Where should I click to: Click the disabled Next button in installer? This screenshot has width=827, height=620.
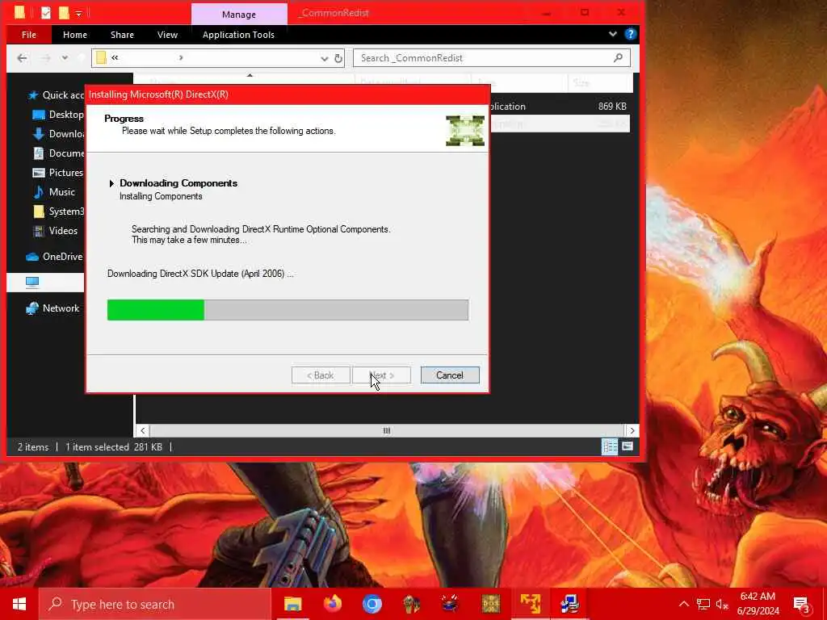(381, 375)
